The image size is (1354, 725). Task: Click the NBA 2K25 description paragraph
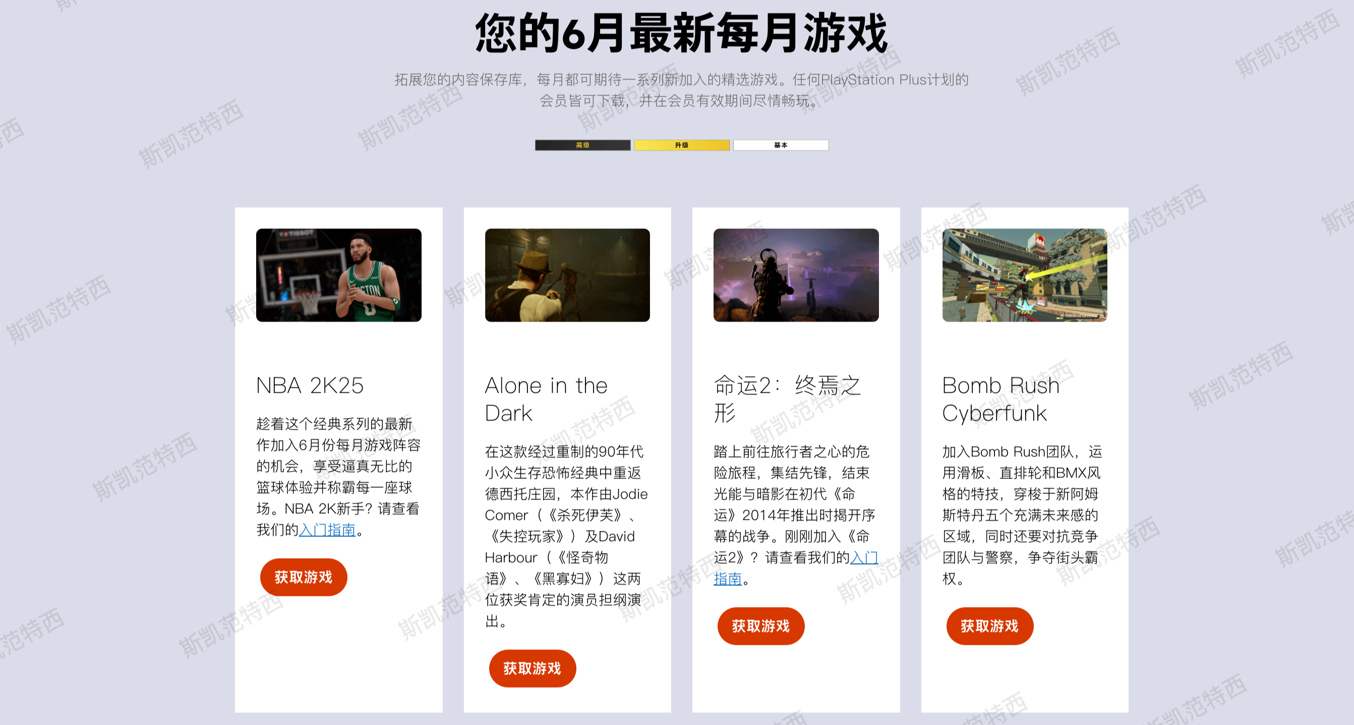pos(338,476)
